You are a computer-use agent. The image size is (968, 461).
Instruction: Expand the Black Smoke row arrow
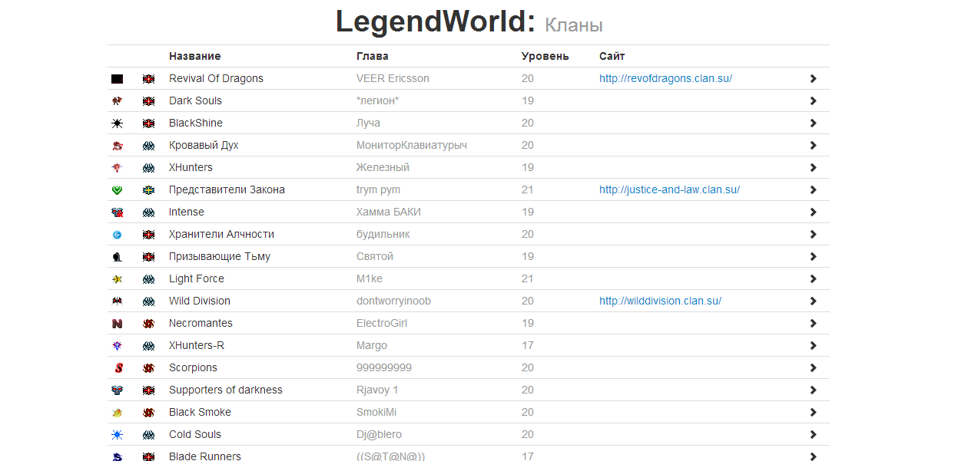[813, 413]
